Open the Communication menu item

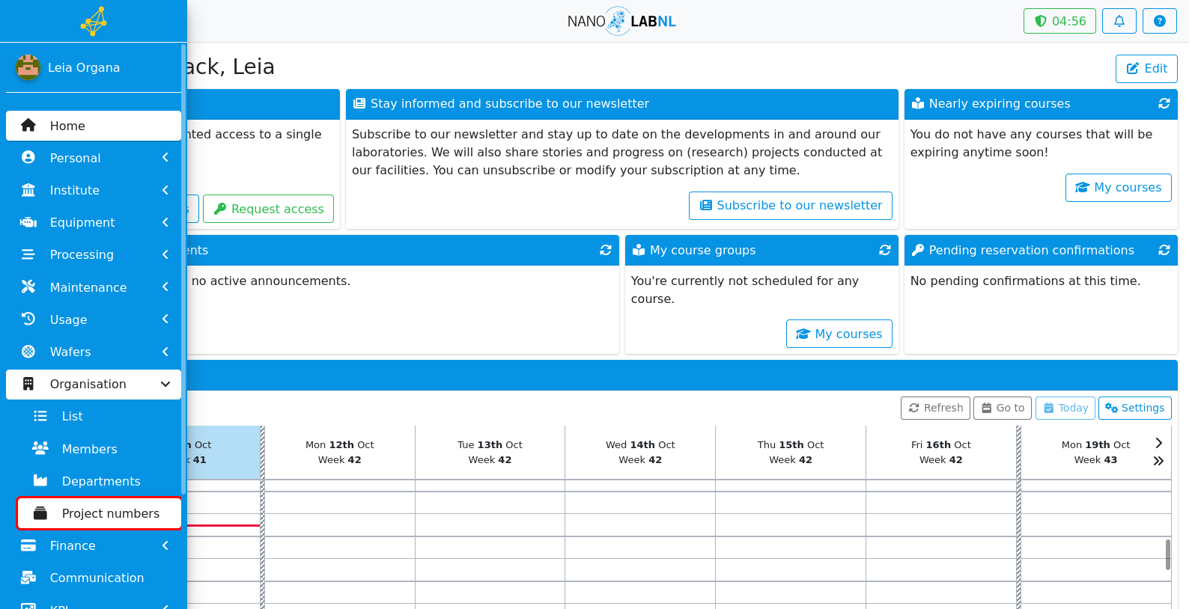94,578
